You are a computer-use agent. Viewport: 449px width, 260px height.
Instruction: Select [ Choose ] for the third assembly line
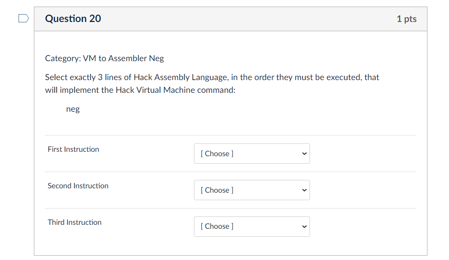217,226
